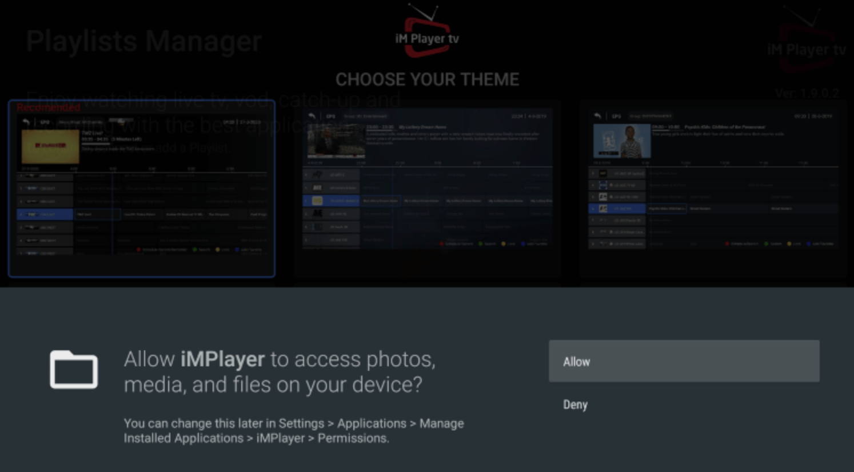
Task: Click the video still in the middle theme's EPG
Action: (x=336, y=141)
